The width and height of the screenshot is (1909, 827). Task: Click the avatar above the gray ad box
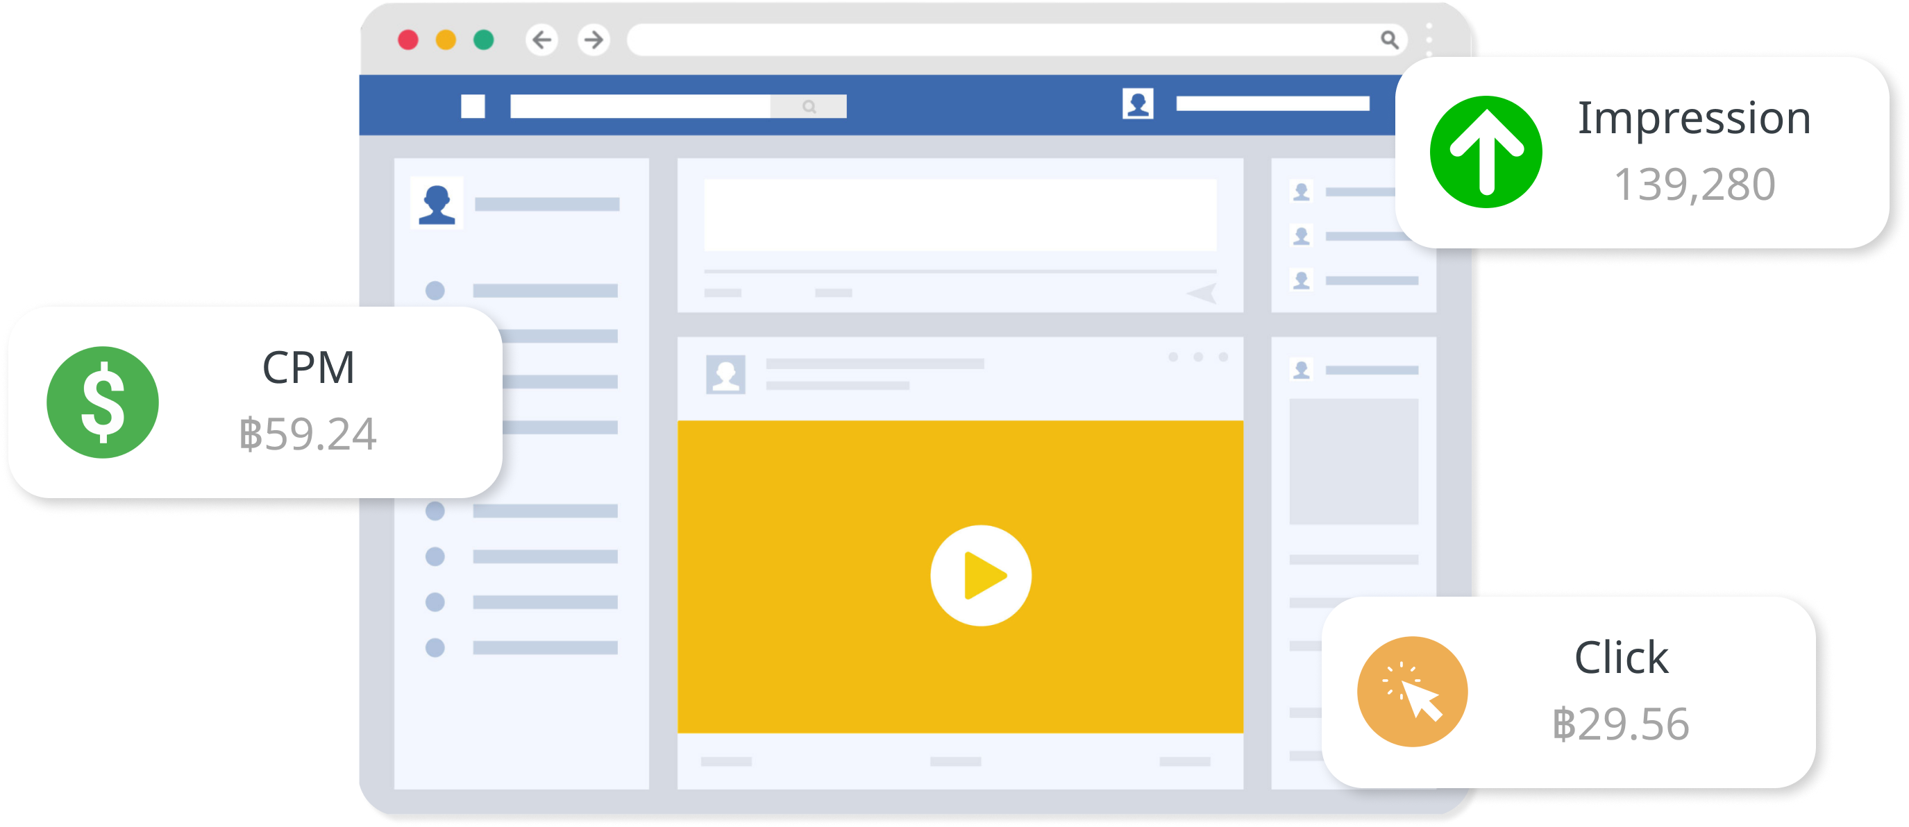pyautogui.click(x=1302, y=370)
